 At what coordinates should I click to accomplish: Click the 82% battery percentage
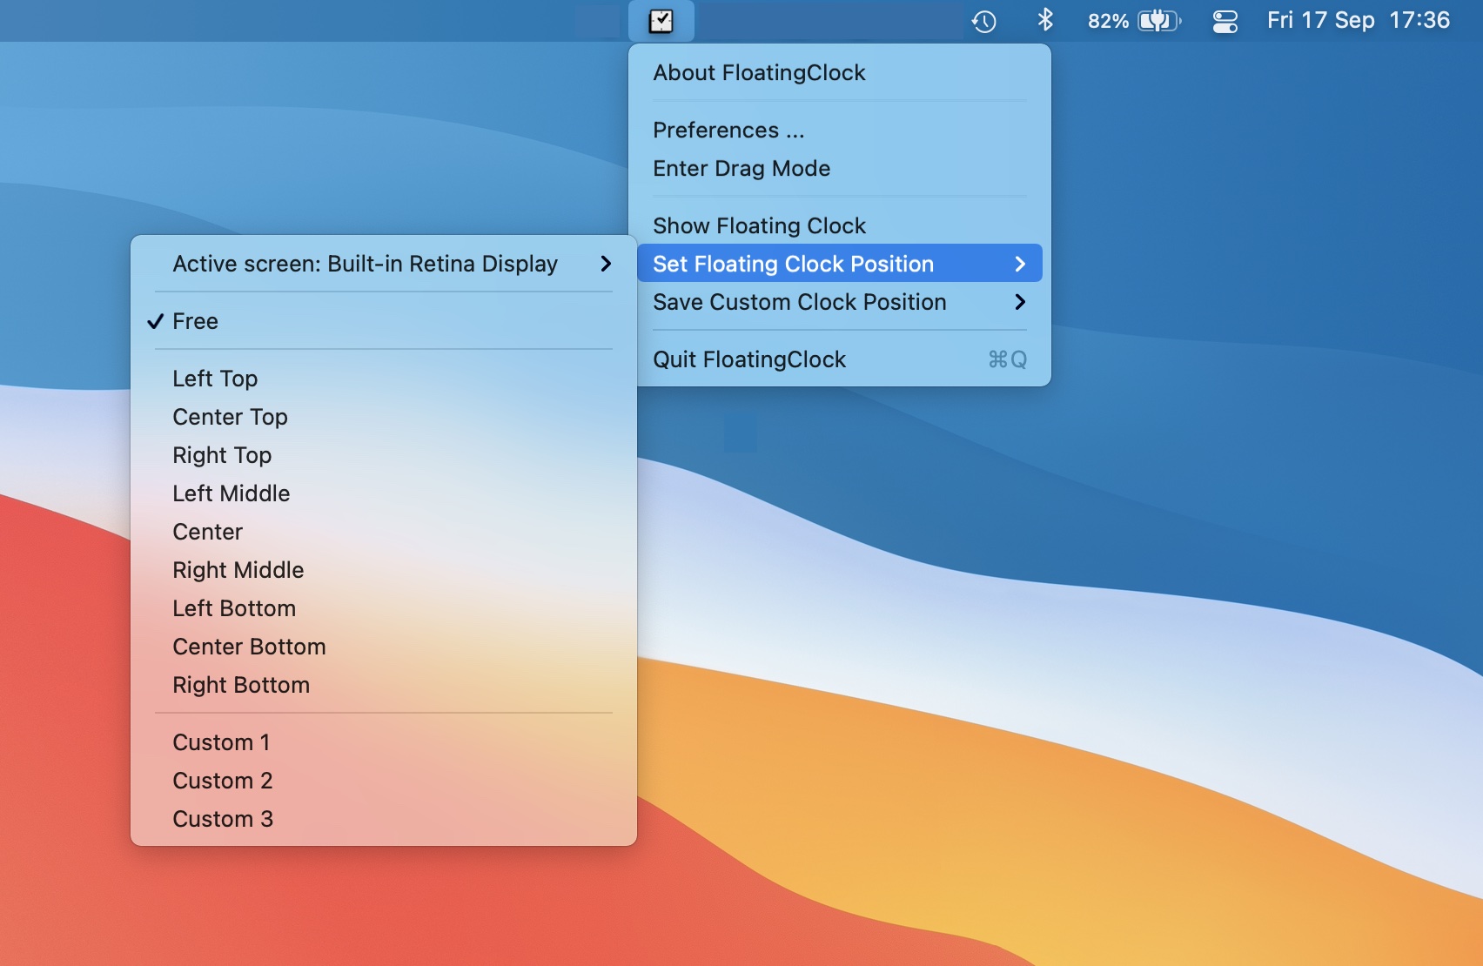(x=1106, y=20)
